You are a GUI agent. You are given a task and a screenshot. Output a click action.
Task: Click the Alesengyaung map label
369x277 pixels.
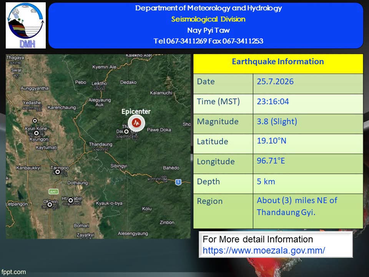[x=133, y=234]
